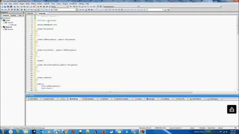Switch to the Build messages log tab
This screenshot has height=134, width=239.
pyautogui.click(x=89, y=99)
